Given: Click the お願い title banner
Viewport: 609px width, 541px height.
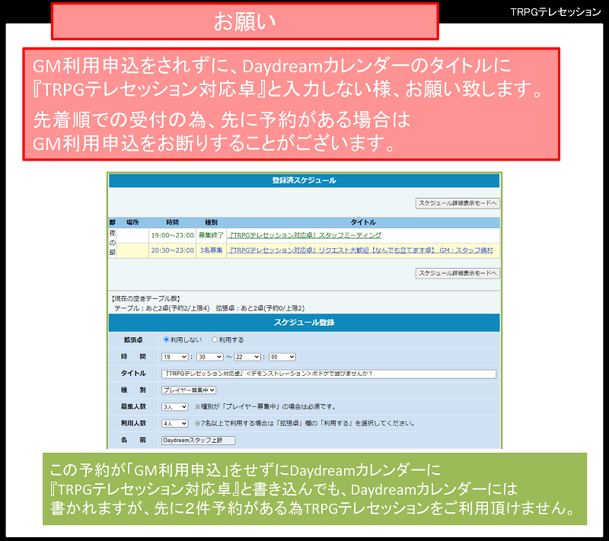Looking at the screenshot, I should 245,21.
